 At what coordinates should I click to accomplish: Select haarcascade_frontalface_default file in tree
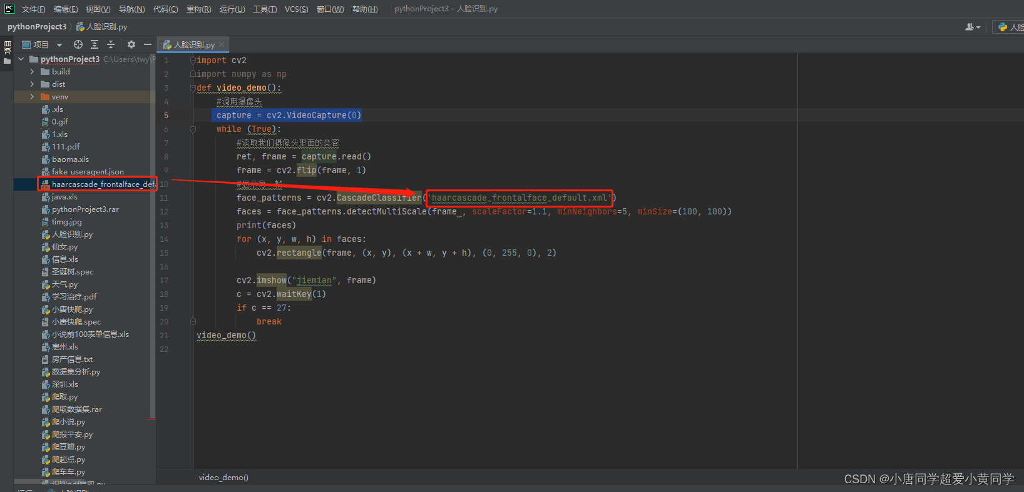[x=84, y=184]
